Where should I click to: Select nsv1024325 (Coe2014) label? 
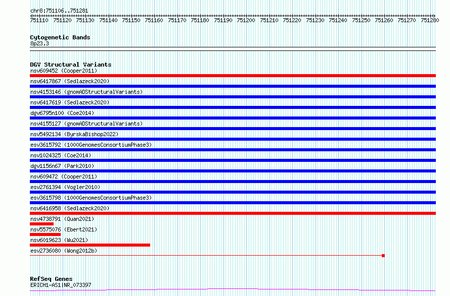point(61,155)
